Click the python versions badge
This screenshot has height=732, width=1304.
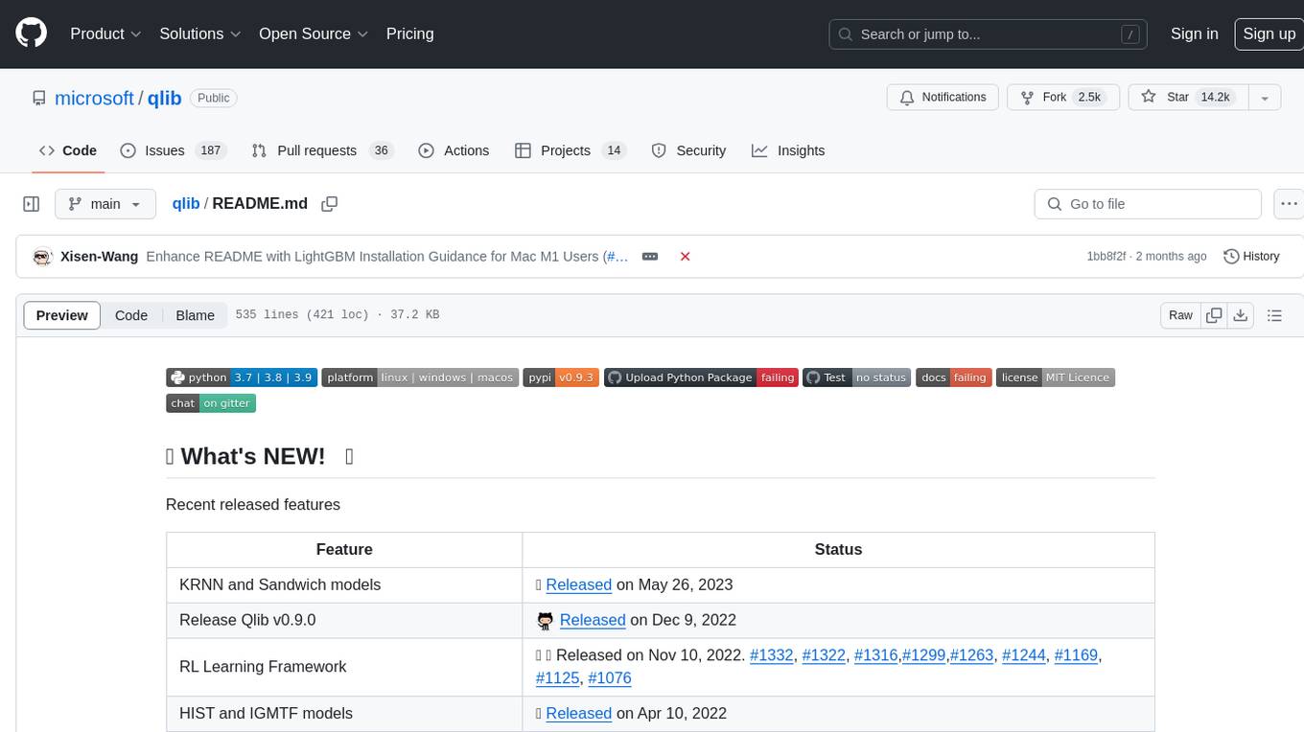(241, 377)
